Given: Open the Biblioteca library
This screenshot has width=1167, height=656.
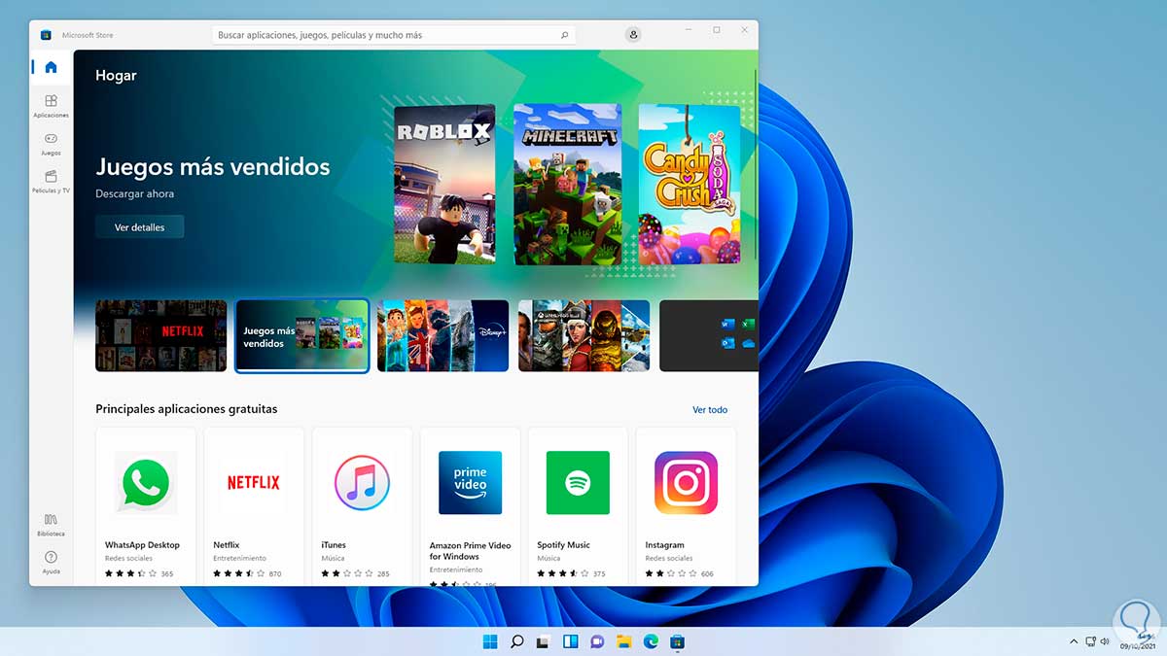Looking at the screenshot, I should pyautogui.click(x=51, y=525).
